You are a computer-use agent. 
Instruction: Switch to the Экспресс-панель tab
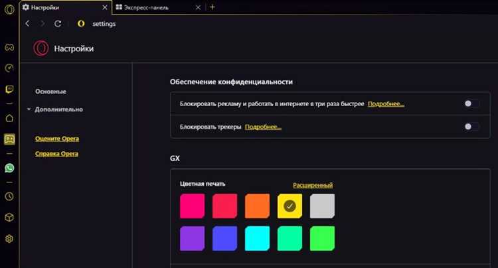[x=157, y=7]
